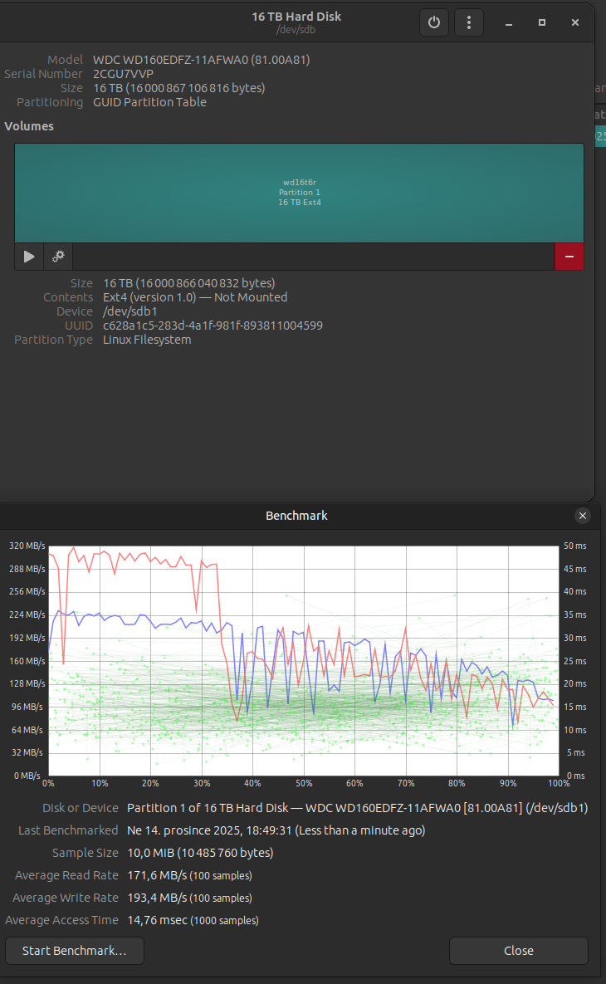This screenshot has width=606, height=984.
Task: Click the Benchmark dialog title
Action: click(296, 516)
